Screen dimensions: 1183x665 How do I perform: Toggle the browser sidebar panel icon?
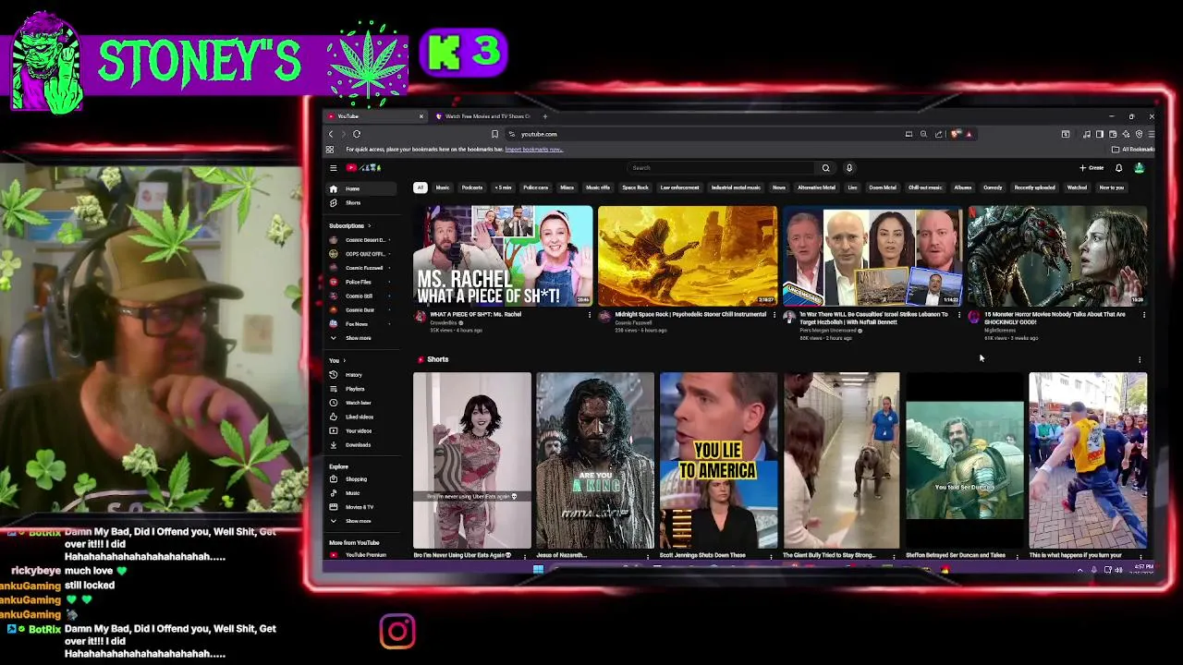pos(1100,134)
